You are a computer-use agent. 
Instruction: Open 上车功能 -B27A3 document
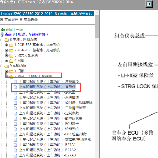(x=47, y=155)
